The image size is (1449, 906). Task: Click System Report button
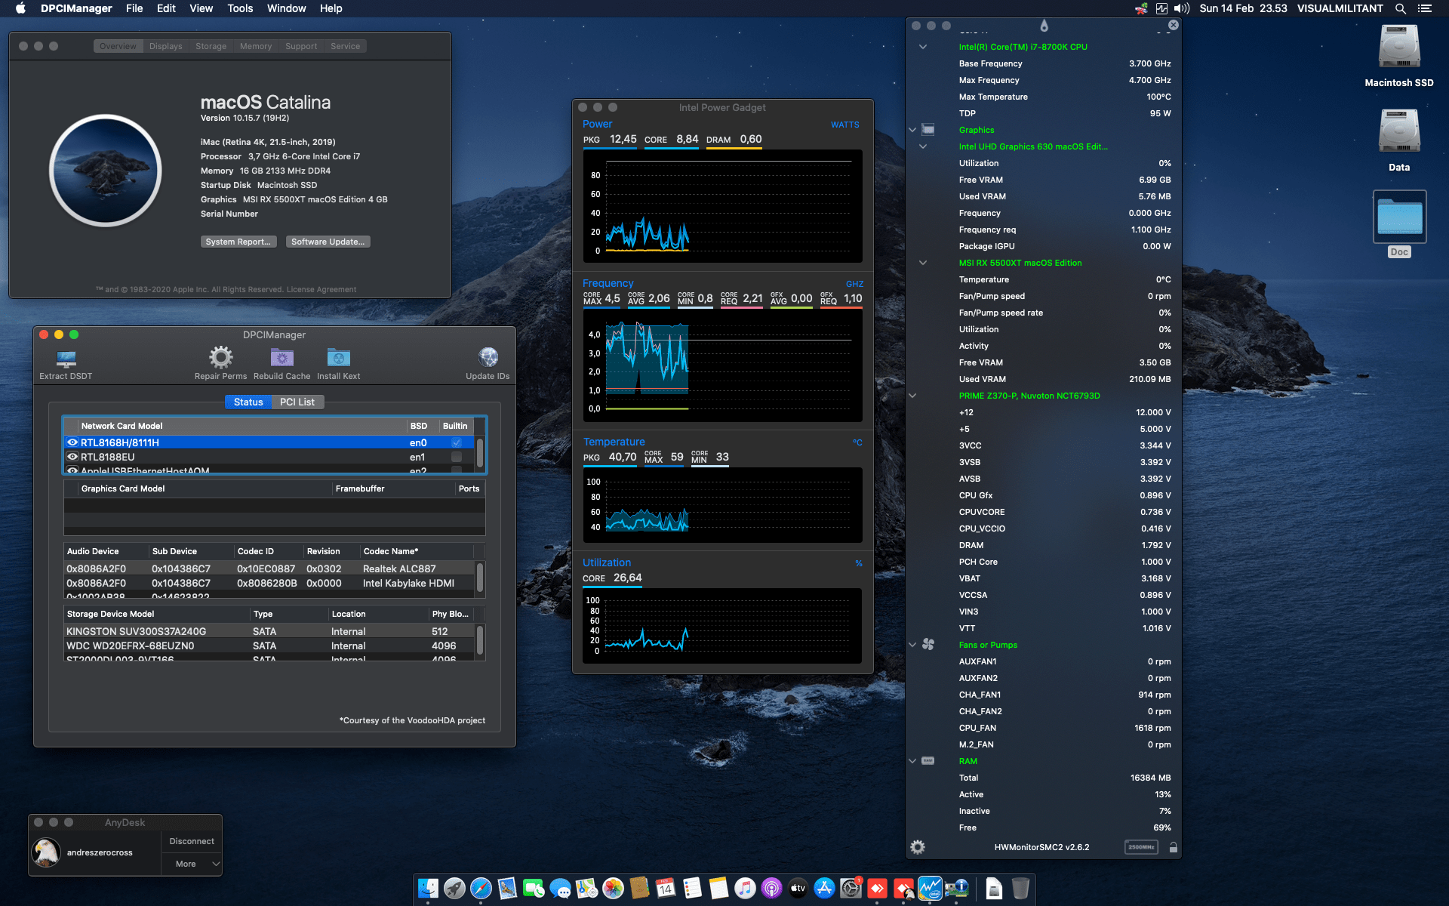238,242
